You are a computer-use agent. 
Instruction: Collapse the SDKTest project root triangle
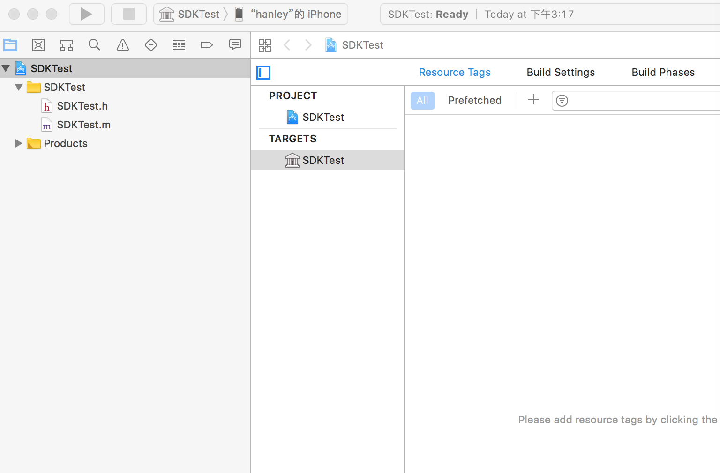coord(6,68)
